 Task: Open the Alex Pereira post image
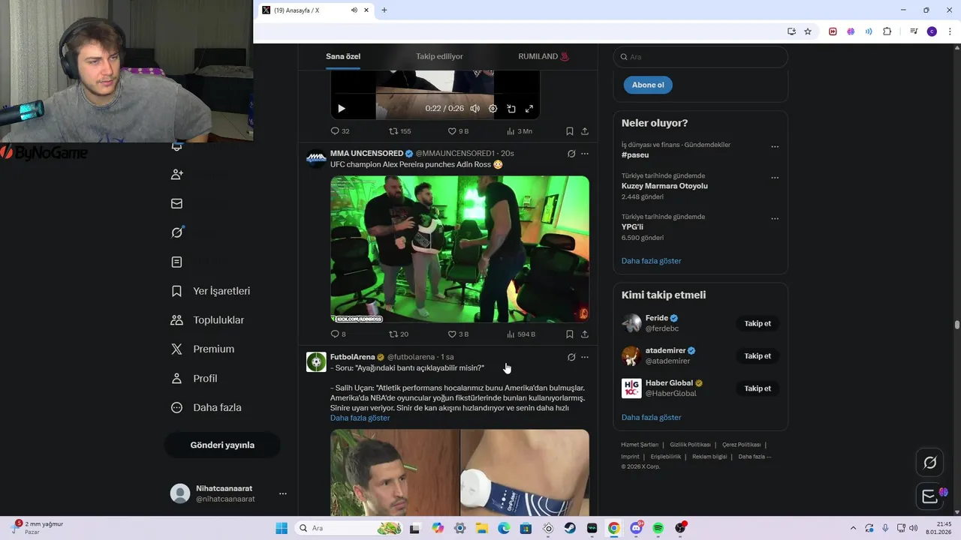pos(459,249)
